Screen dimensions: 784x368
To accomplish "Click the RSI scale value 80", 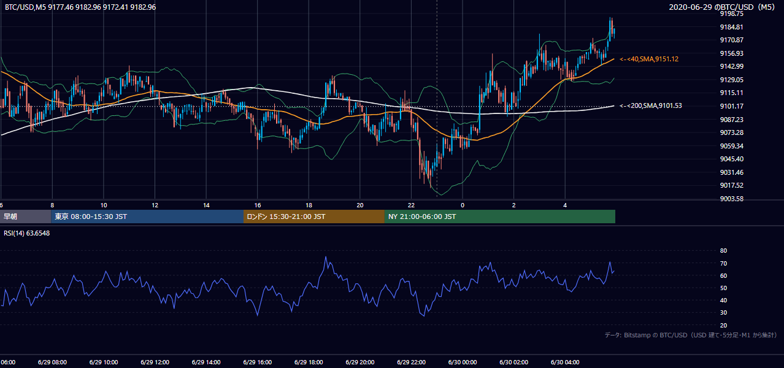I will pyautogui.click(x=723, y=251).
